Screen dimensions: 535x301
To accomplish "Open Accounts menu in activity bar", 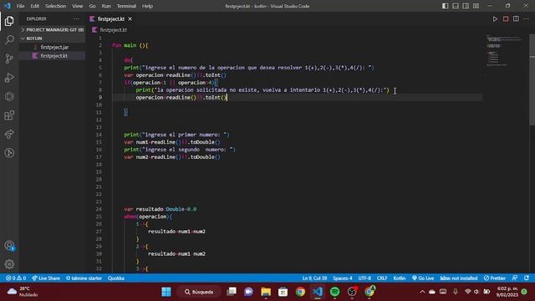I will pos(9,246).
